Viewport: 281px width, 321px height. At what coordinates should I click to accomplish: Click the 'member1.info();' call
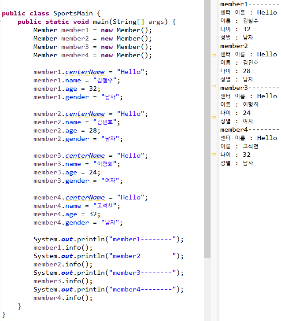pyautogui.click(x=63, y=248)
